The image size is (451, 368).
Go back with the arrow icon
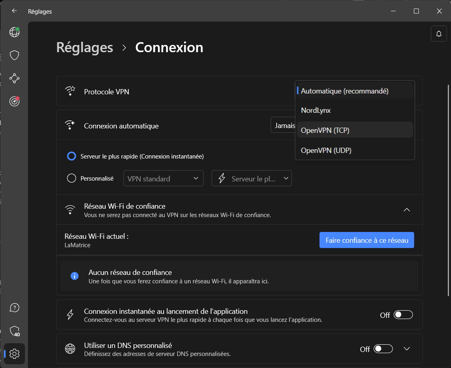[14, 11]
